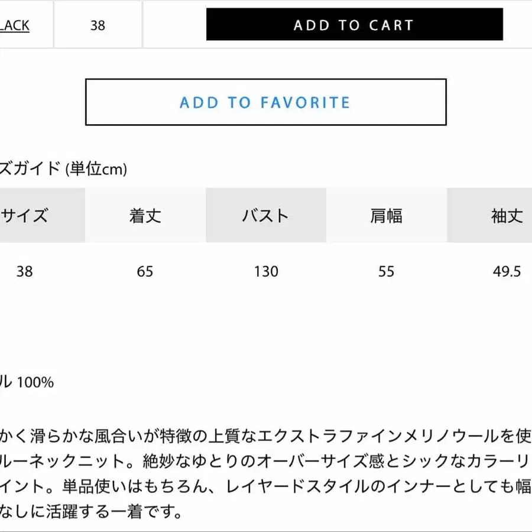Click the description line mentioning レイヤードスタイル
Image resolution: width=532 pixels, height=532 pixels.
(x=266, y=487)
